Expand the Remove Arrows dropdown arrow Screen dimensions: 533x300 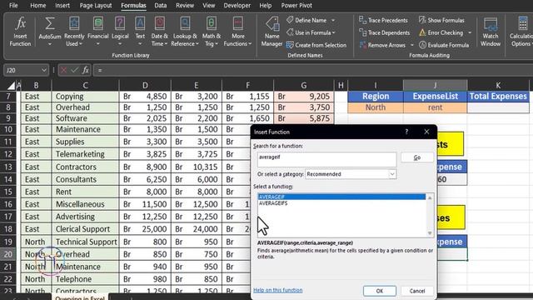412,45
